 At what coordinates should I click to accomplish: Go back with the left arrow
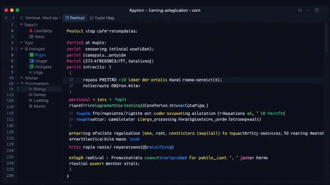click(6, 18)
